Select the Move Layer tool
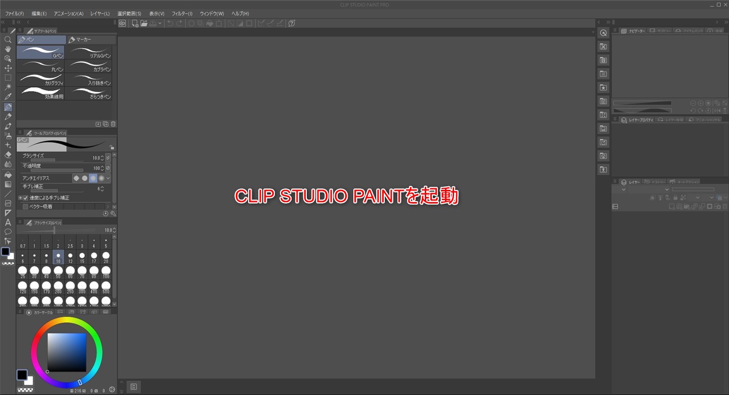 click(x=8, y=68)
